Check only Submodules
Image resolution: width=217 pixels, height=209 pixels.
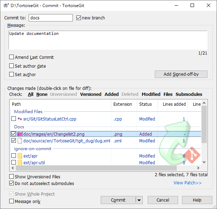[189, 94]
